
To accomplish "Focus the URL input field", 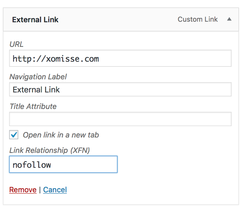I will (120, 58).
